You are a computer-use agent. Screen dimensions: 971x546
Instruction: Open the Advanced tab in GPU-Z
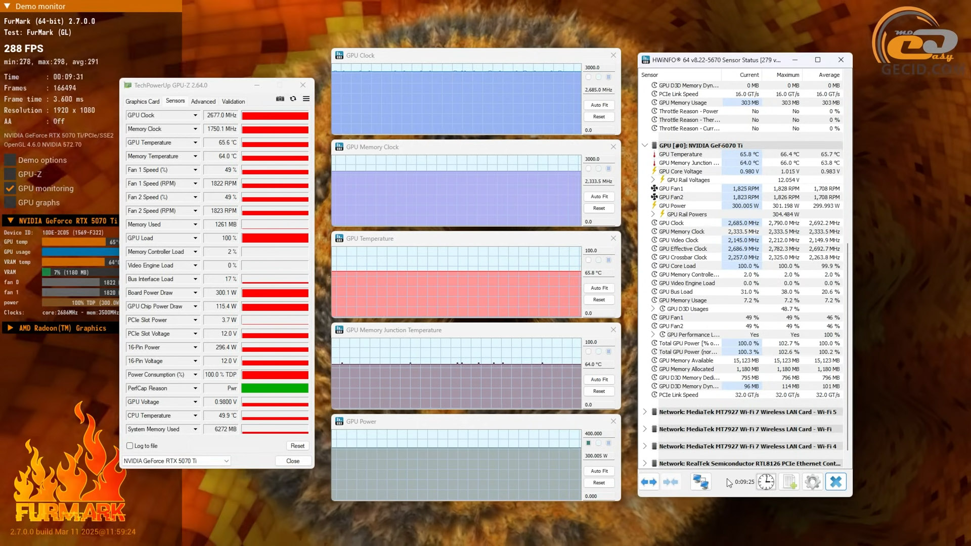pyautogui.click(x=203, y=102)
